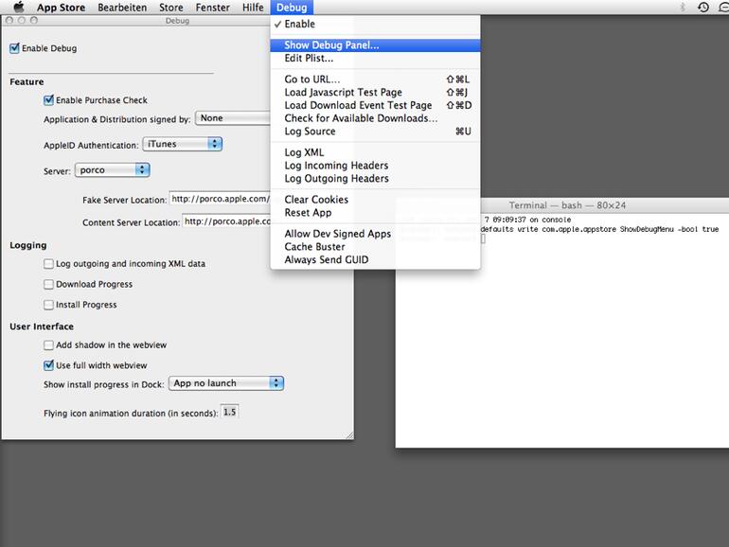This screenshot has height=547, width=729.
Task: Select Log XML menu item
Action: 375,152
